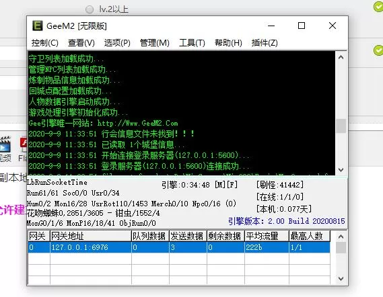Click the gateway table scroll down arrow
The height and width of the screenshot is (297, 383).
(x=341, y=278)
